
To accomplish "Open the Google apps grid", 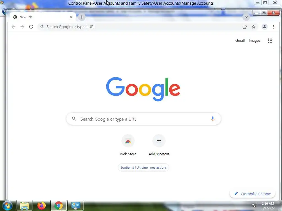I will [x=270, y=41].
